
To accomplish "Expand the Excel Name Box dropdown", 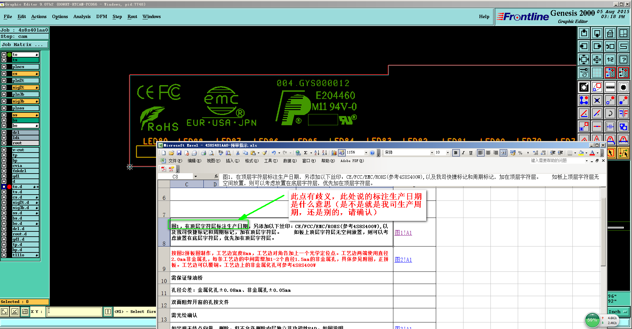I will (x=196, y=176).
